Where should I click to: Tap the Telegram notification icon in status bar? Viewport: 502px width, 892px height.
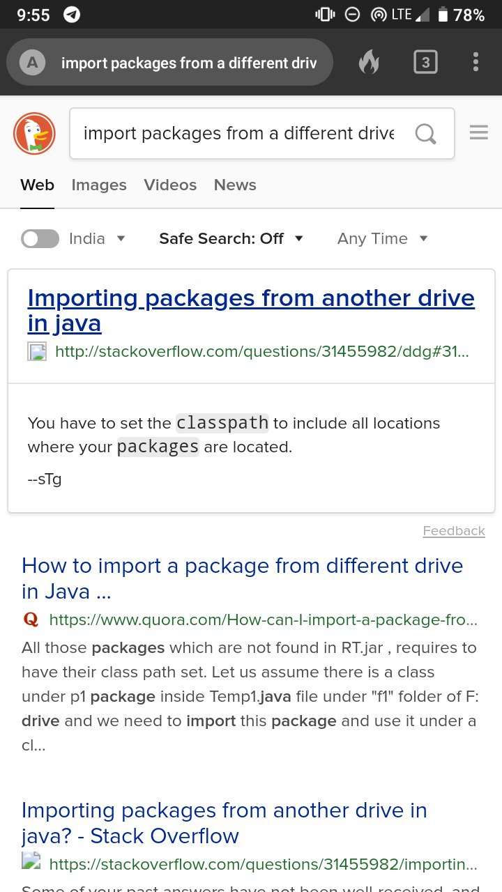(x=72, y=15)
